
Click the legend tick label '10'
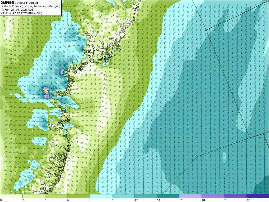point(114,200)
